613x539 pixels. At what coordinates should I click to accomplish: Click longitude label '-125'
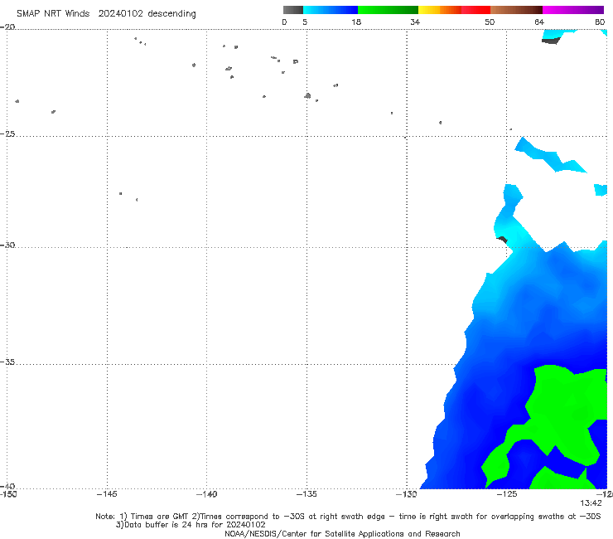coord(507,494)
